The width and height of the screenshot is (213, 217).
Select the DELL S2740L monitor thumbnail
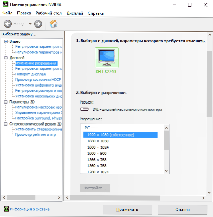(107, 58)
